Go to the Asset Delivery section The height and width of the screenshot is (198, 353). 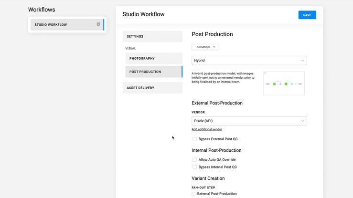(152, 88)
